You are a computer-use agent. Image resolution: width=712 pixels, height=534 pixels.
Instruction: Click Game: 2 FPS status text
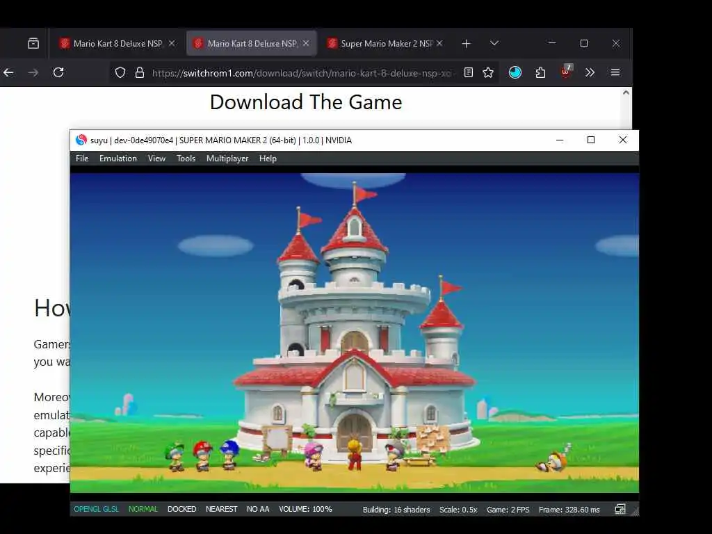pos(508,510)
